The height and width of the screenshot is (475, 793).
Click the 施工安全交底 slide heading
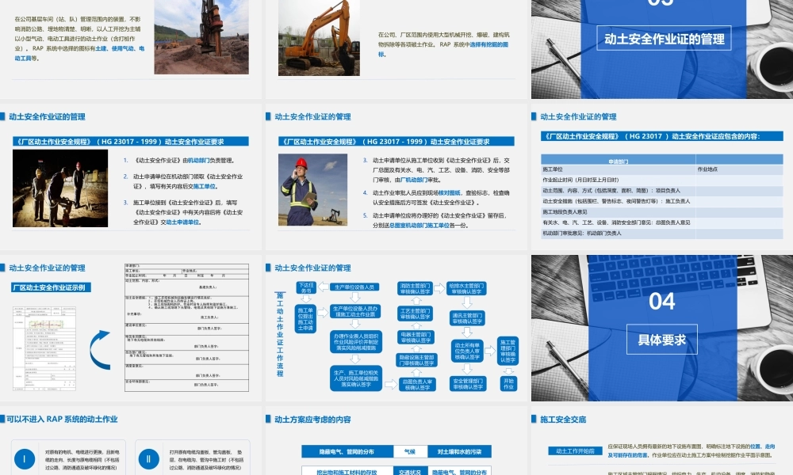(x=563, y=420)
